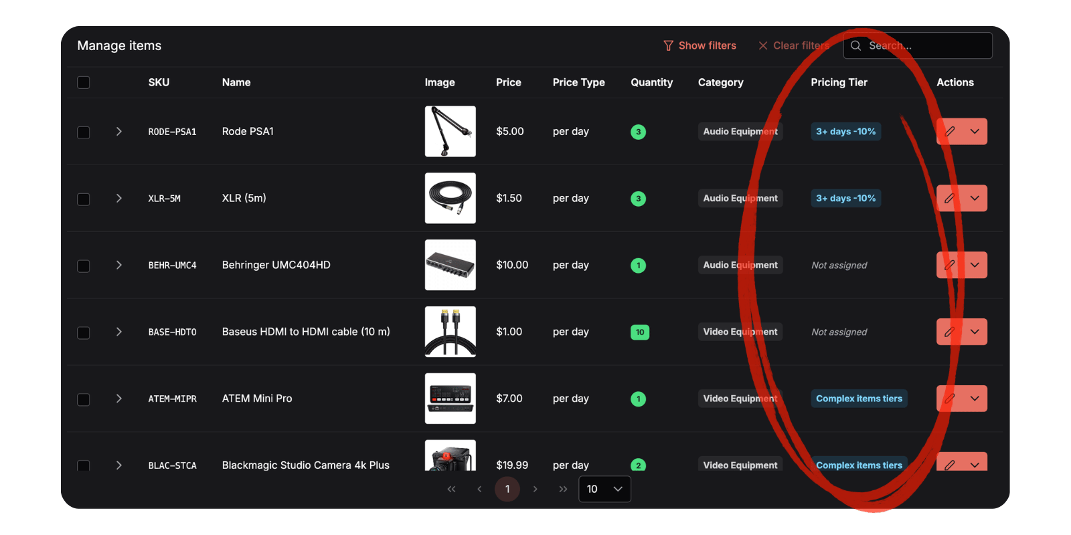Click the search magnifier icon
Viewport: 1071px width, 535px height.
(x=855, y=45)
